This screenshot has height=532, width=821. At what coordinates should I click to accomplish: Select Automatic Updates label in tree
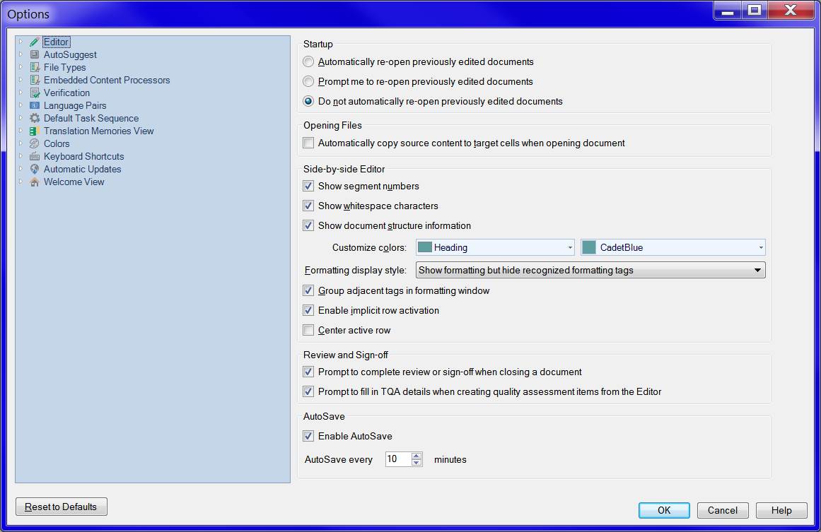(x=82, y=169)
